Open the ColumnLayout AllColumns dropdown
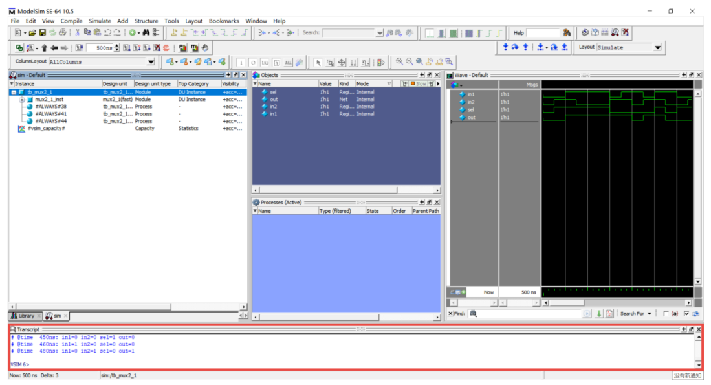 (x=151, y=61)
